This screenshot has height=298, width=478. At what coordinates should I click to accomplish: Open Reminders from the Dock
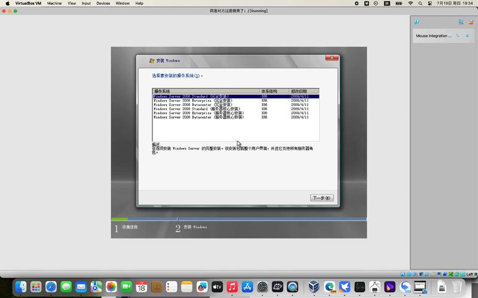pos(171,287)
